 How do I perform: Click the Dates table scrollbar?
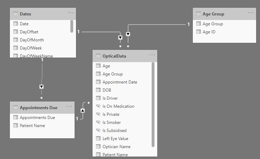pyautogui.click(x=72, y=26)
